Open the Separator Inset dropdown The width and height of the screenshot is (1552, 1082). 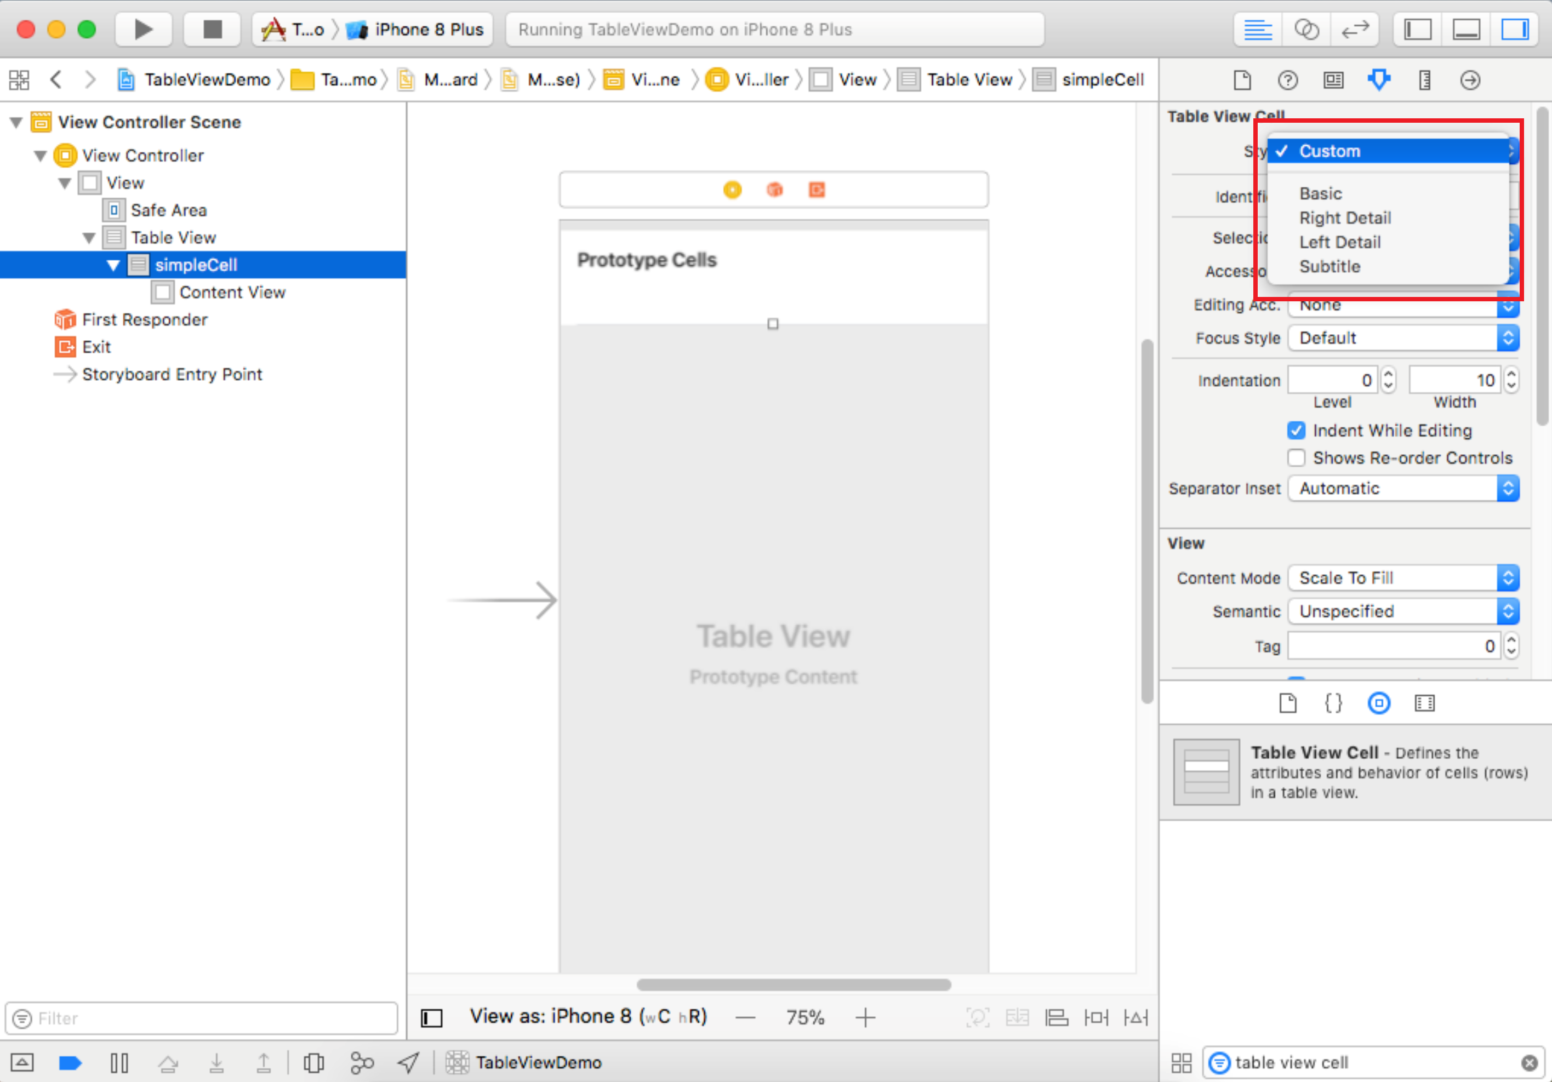pos(1403,489)
